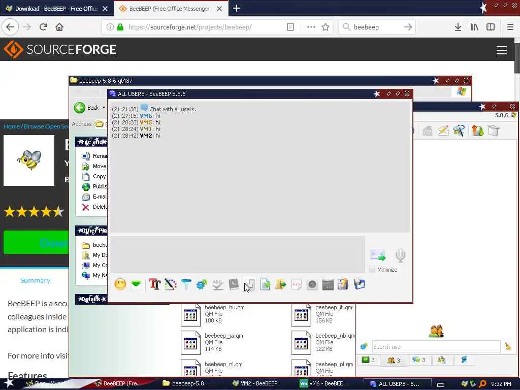Switch to the users tab showing 3
Viewport: 520px width, 390px height.
coord(394,360)
